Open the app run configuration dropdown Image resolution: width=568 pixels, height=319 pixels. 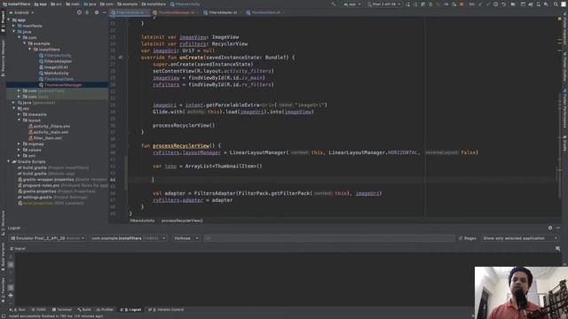click(352, 4)
